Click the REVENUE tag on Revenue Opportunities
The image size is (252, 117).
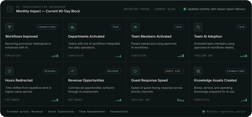(113, 71)
